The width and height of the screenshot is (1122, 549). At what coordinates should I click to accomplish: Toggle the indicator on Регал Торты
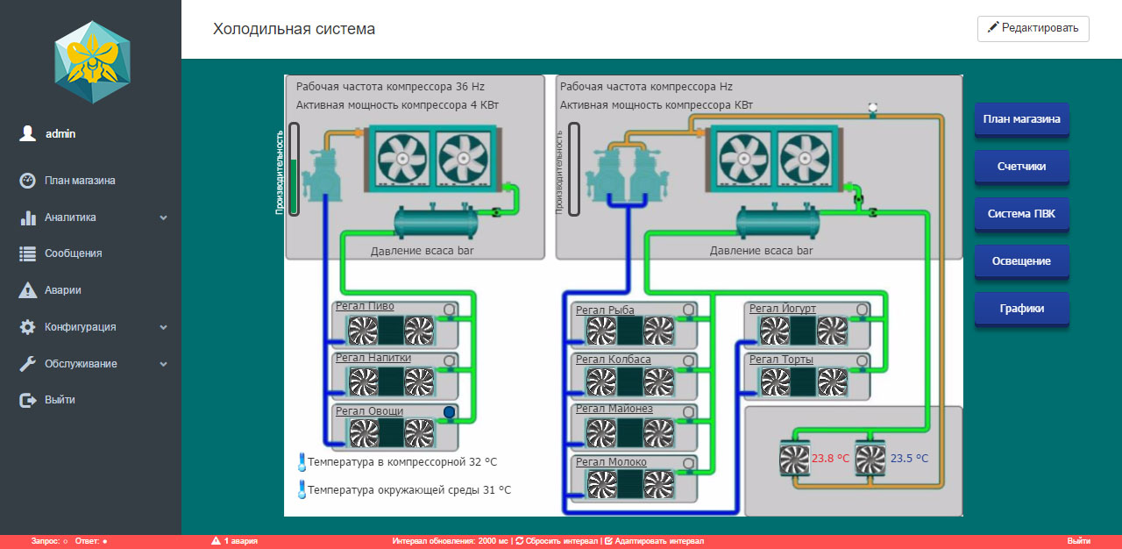point(863,360)
